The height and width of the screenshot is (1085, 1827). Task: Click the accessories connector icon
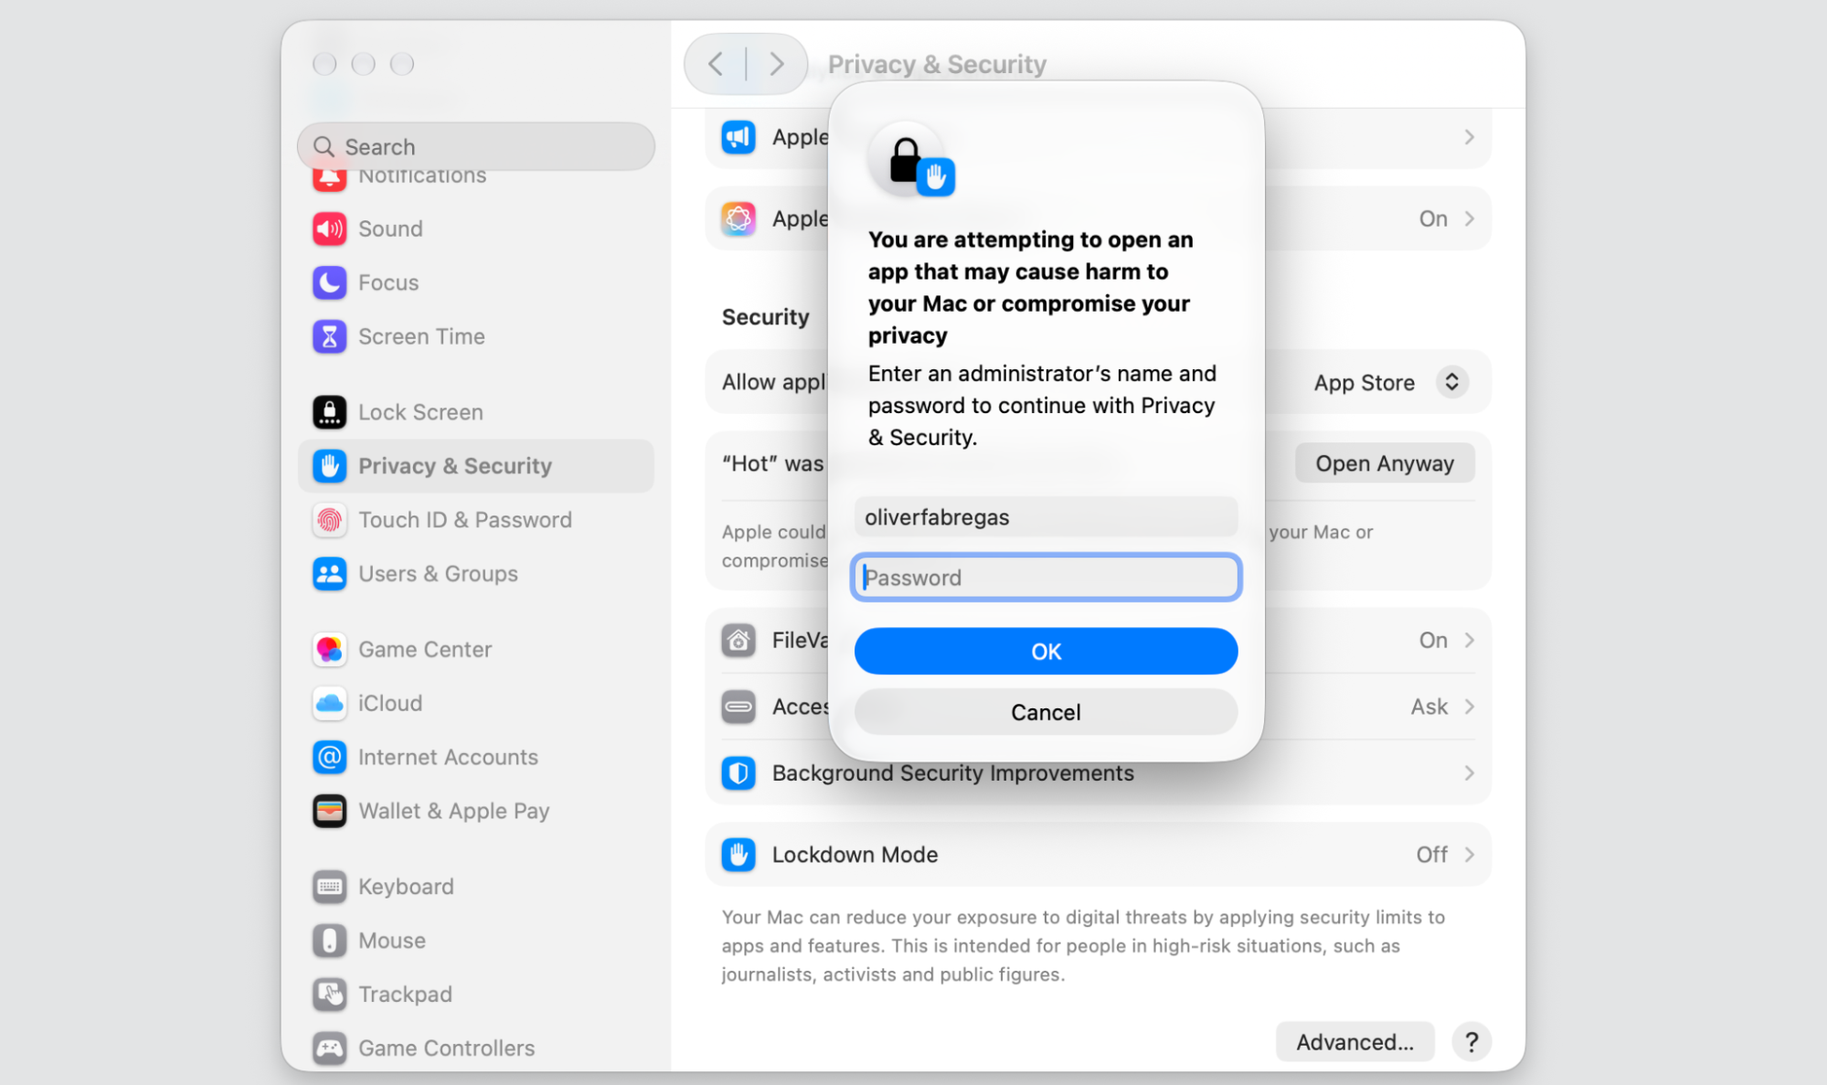[x=738, y=707]
